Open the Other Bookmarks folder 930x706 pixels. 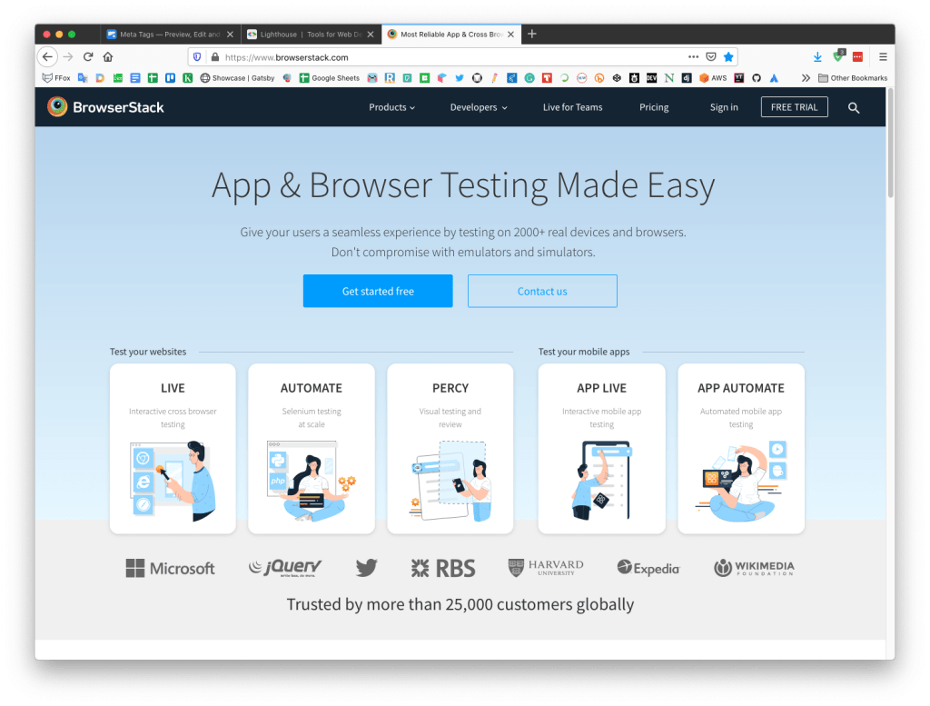point(853,78)
